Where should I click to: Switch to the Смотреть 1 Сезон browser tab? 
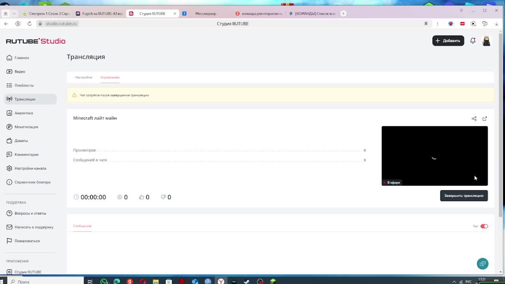[x=47, y=13]
